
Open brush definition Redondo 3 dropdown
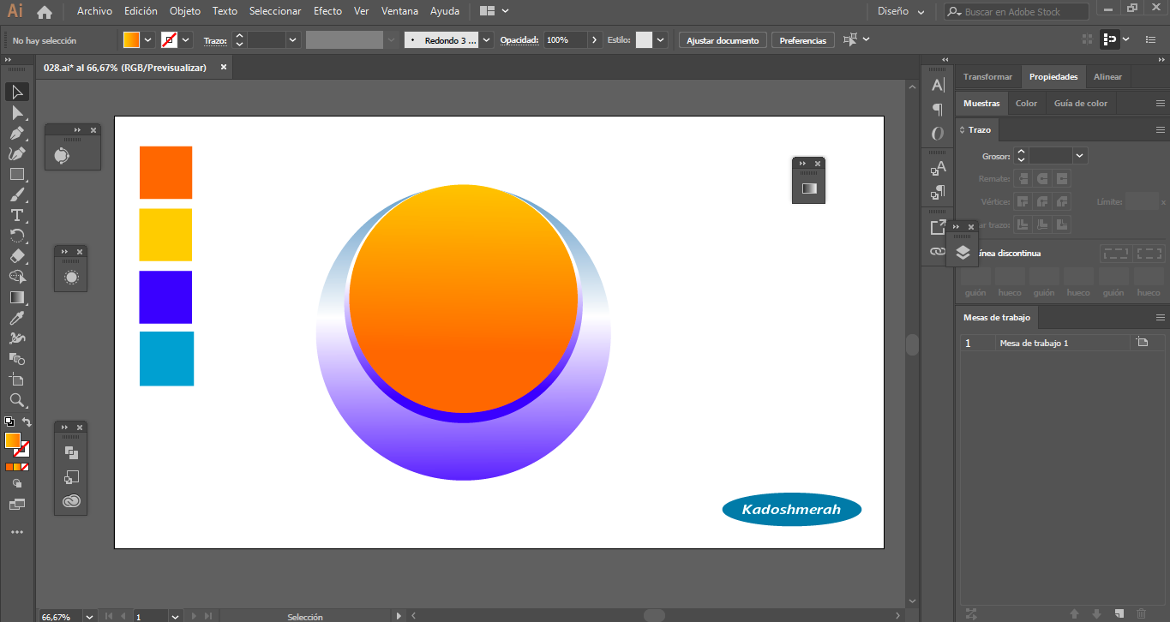coord(487,40)
